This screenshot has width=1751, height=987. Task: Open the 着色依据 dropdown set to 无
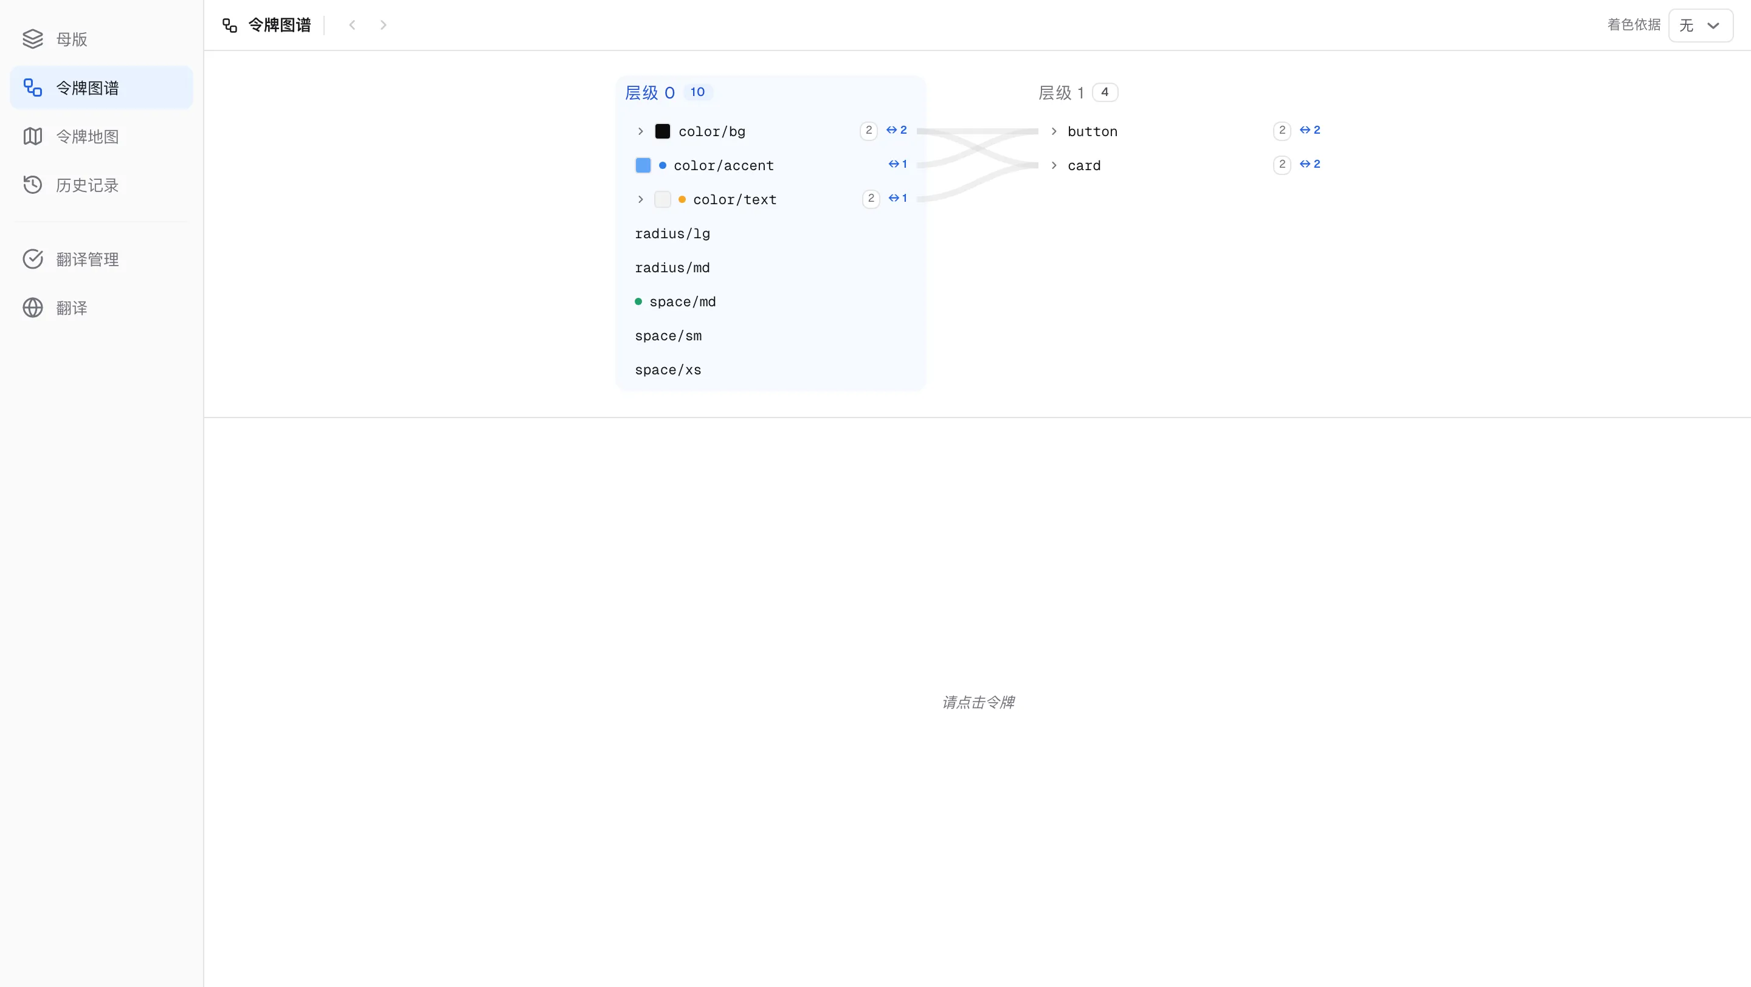tap(1700, 26)
